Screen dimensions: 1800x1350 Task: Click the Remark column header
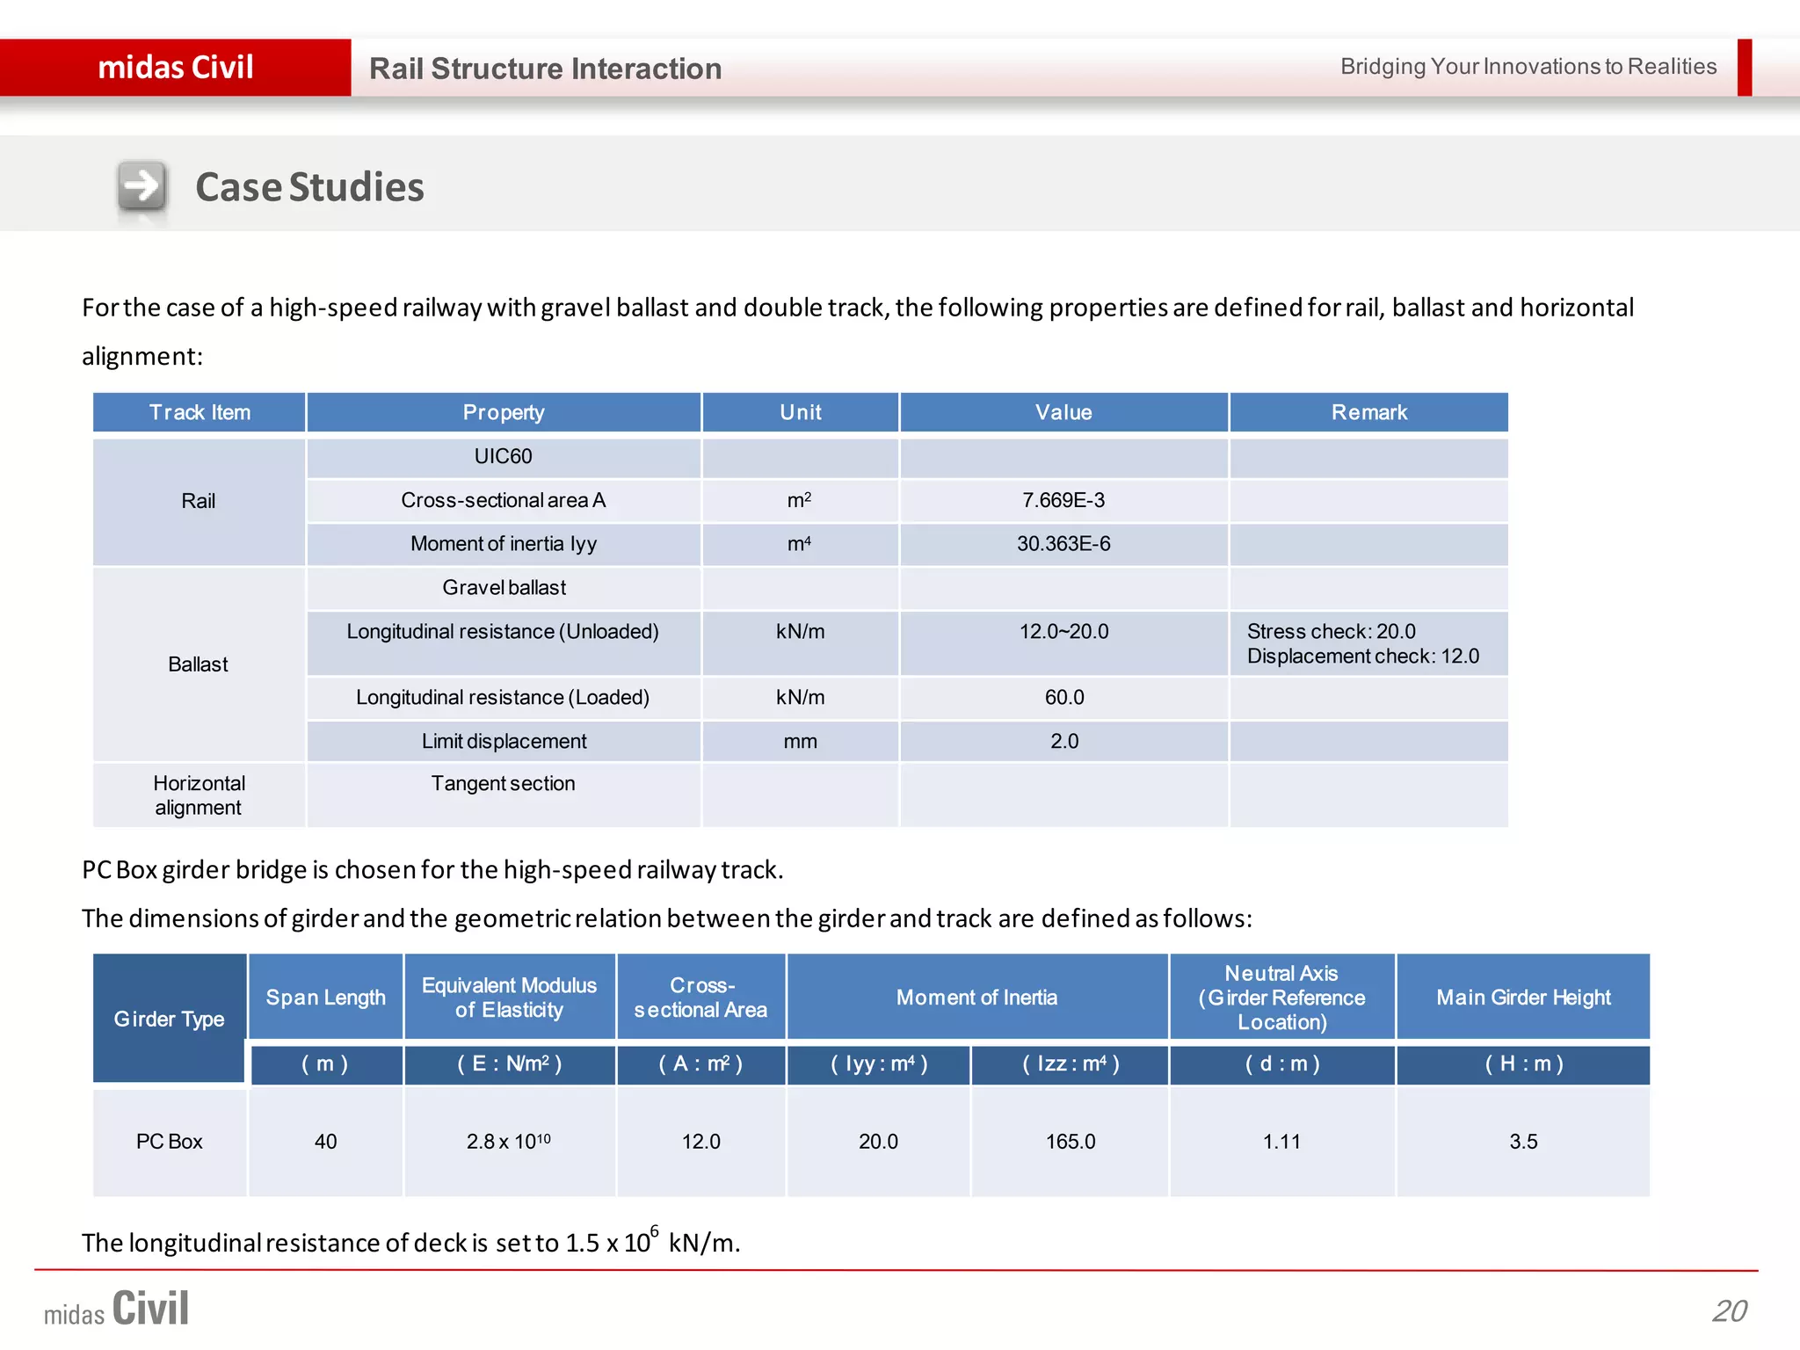(1368, 412)
